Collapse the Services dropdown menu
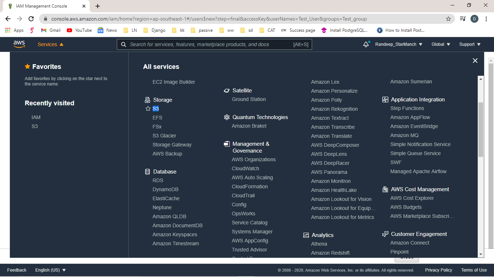 click(x=51, y=44)
